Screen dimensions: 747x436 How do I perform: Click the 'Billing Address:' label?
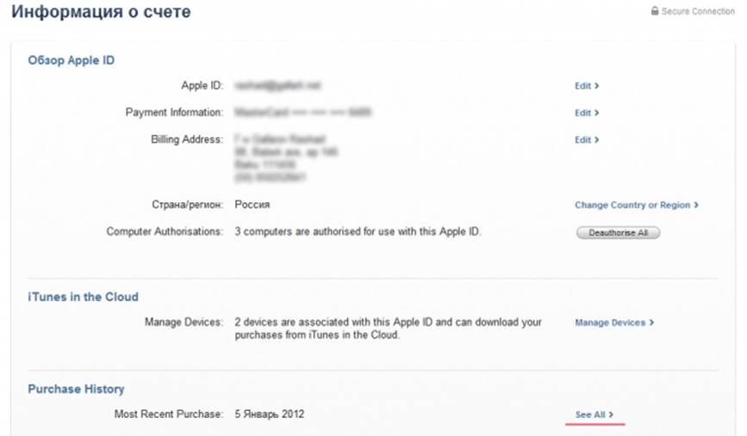[187, 139]
